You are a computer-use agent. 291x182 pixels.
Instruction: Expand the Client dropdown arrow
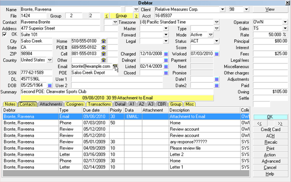222,9
